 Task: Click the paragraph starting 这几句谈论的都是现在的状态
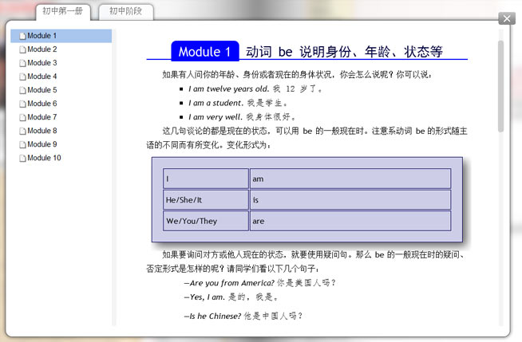[x=307, y=138]
